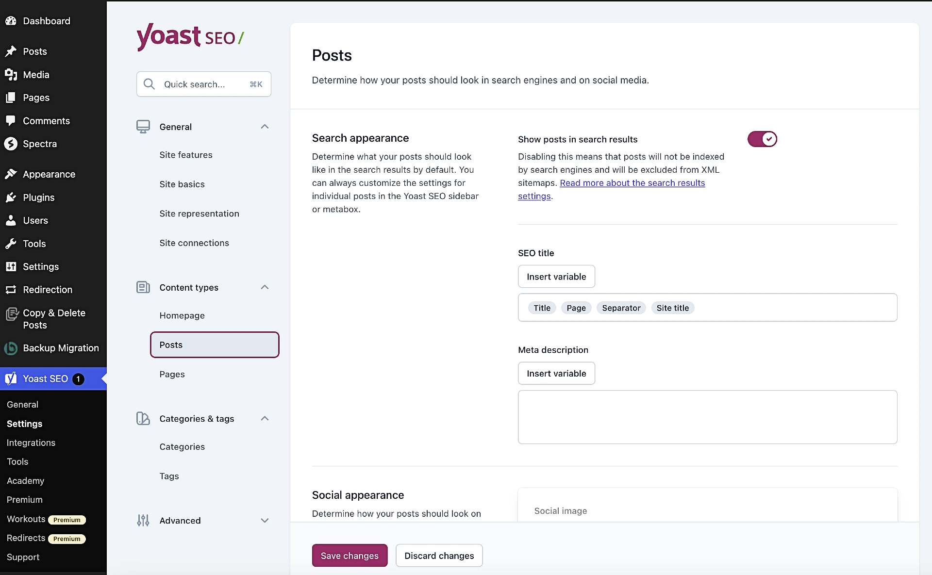
Task: Click the Yoast SEO notification badge
Action: [78, 379]
